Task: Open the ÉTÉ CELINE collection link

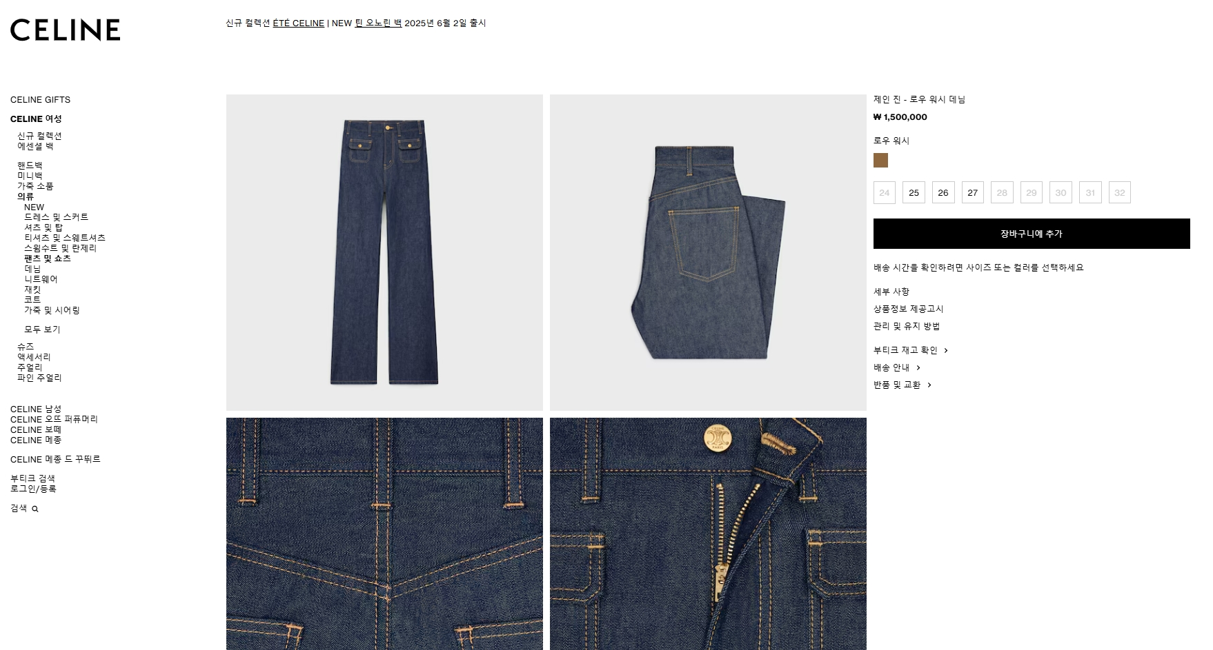Action: [299, 23]
